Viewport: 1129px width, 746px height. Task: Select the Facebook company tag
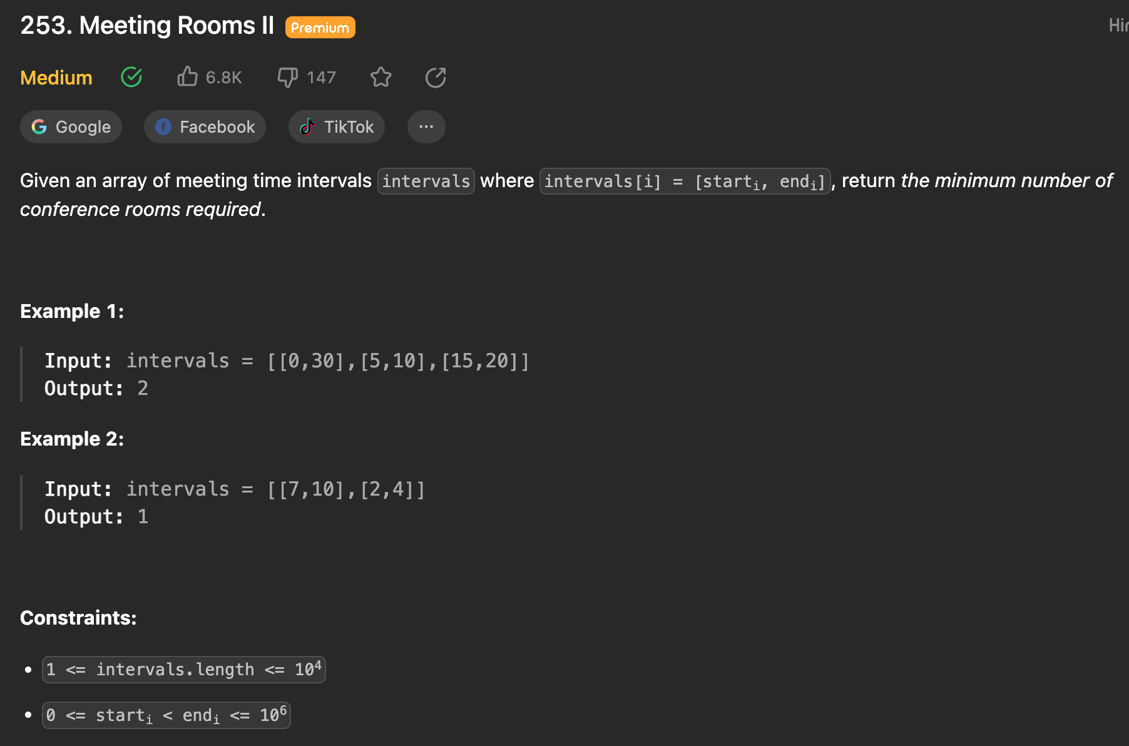(205, 127)
